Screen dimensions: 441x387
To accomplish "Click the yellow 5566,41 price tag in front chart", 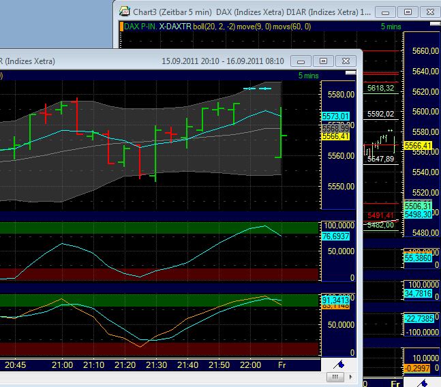I will 335,136.
